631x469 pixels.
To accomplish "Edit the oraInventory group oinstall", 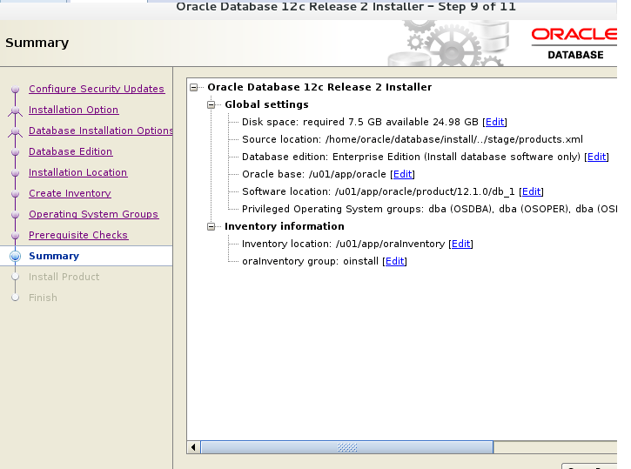I will (x=395, y=261).
